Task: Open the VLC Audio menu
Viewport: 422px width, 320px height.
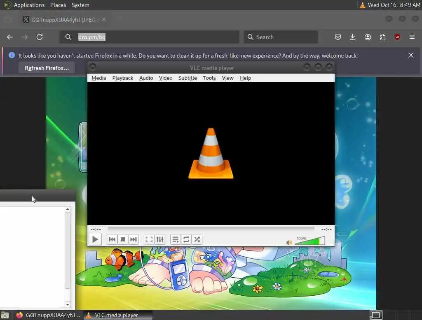Action: [x=146, y=78]
